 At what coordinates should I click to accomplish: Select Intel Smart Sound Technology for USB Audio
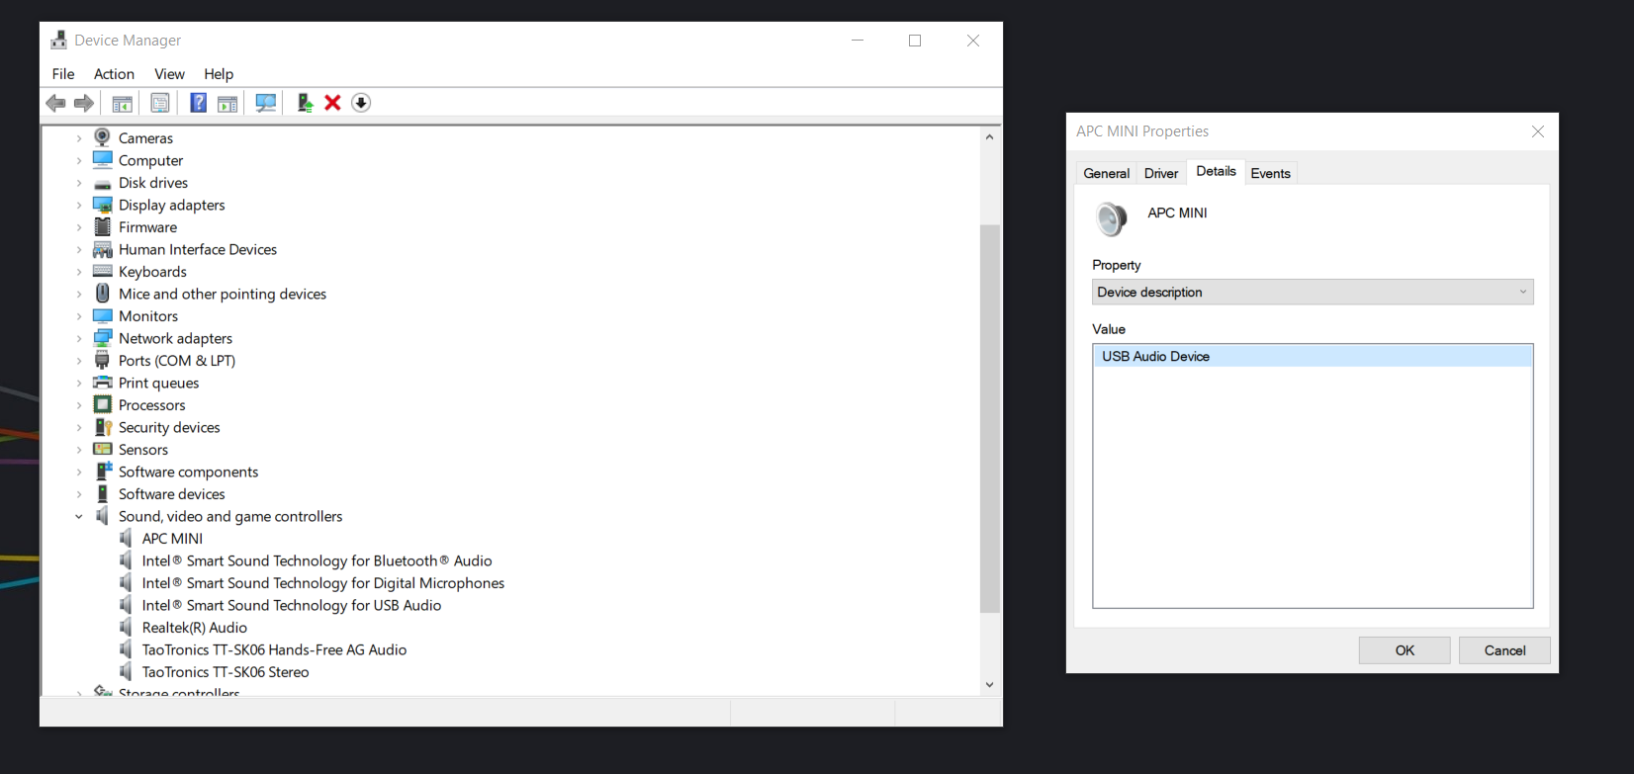292,605
